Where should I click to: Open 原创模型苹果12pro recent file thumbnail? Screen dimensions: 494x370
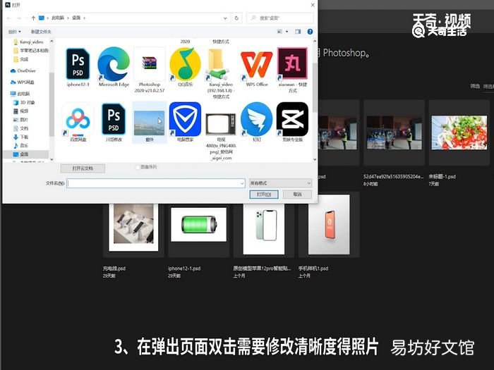tap(264, 229)
